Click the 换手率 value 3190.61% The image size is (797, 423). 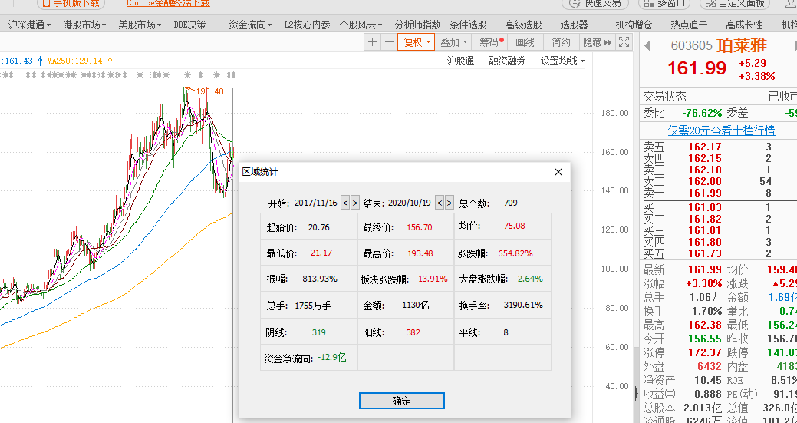point(523,305)
